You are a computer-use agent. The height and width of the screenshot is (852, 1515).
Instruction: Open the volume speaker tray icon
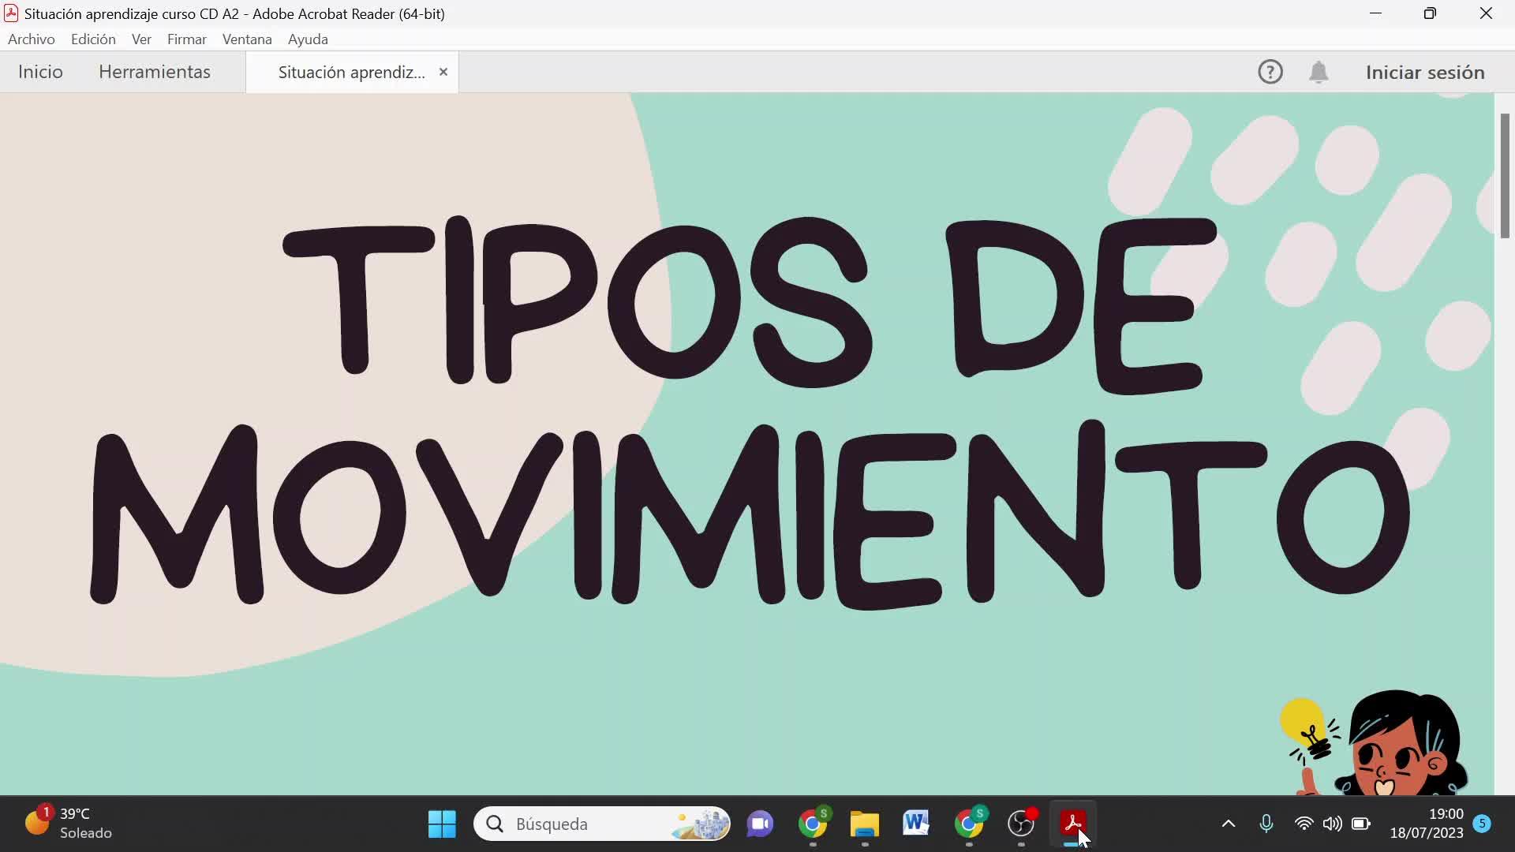point(1332,824)
